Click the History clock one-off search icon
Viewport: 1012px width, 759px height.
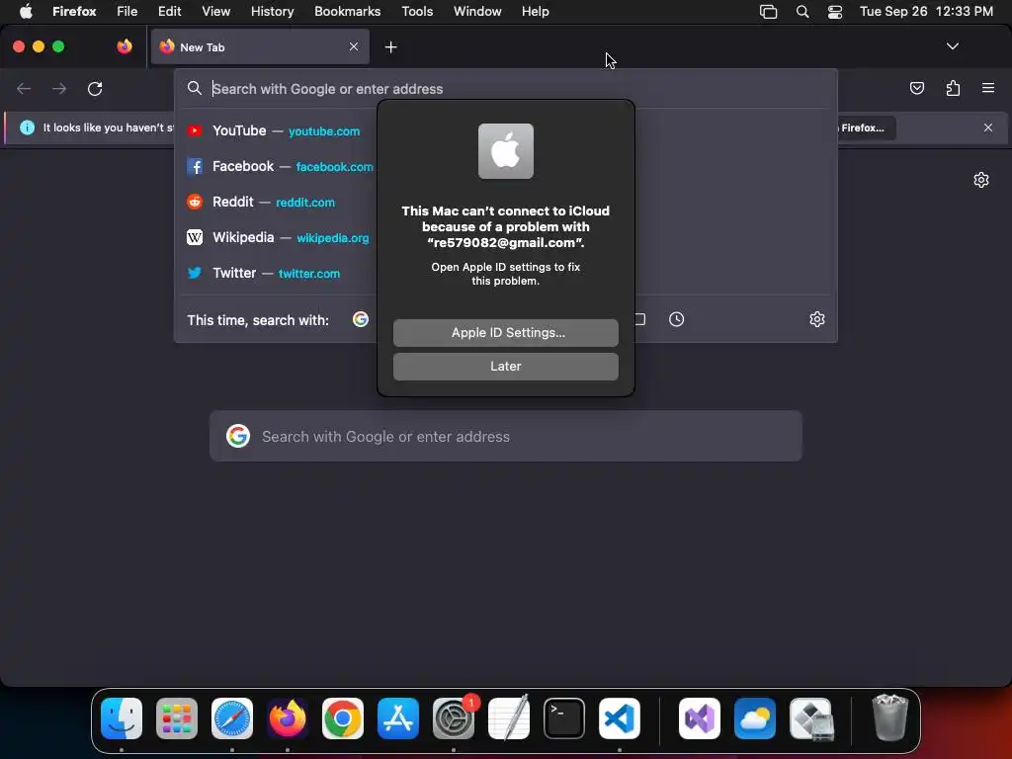[x=676, y=319]
